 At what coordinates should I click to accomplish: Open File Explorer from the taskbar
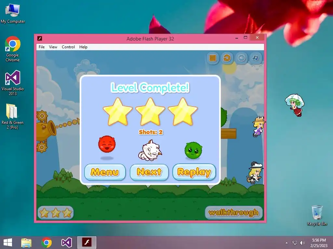(x=26, y=243)
